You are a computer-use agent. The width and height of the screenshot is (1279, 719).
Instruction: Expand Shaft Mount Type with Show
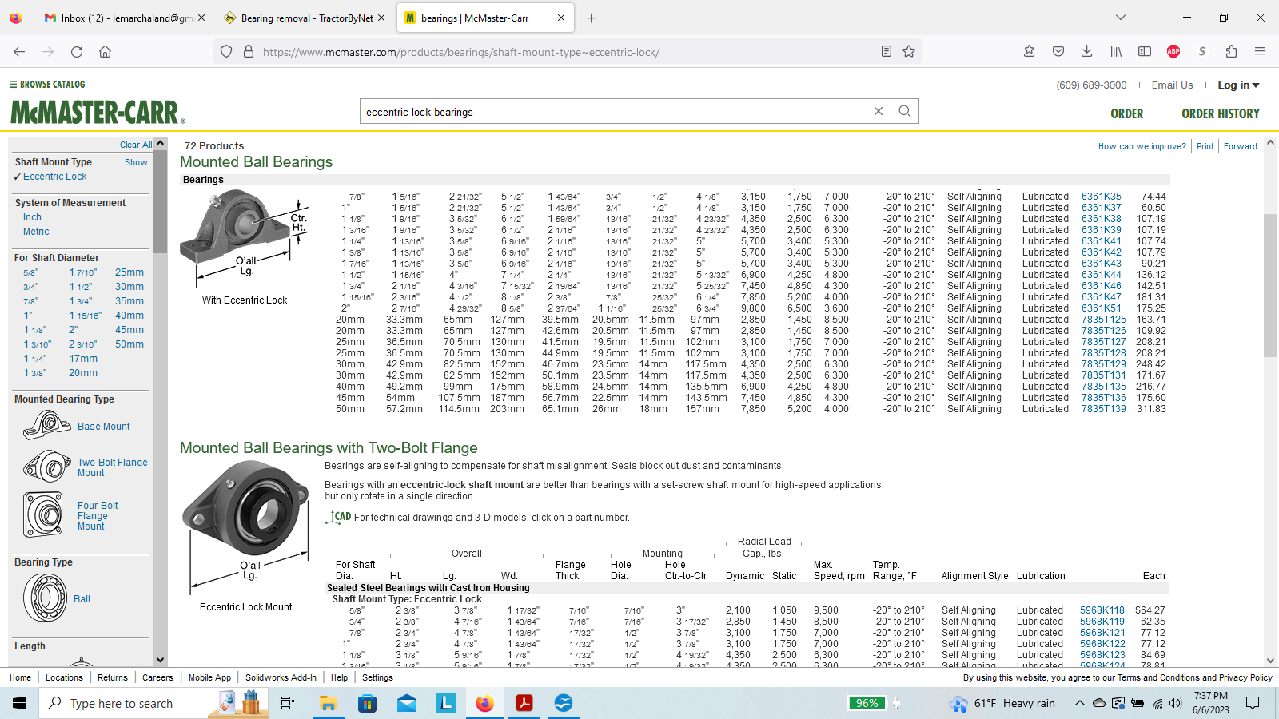[136, 162]
